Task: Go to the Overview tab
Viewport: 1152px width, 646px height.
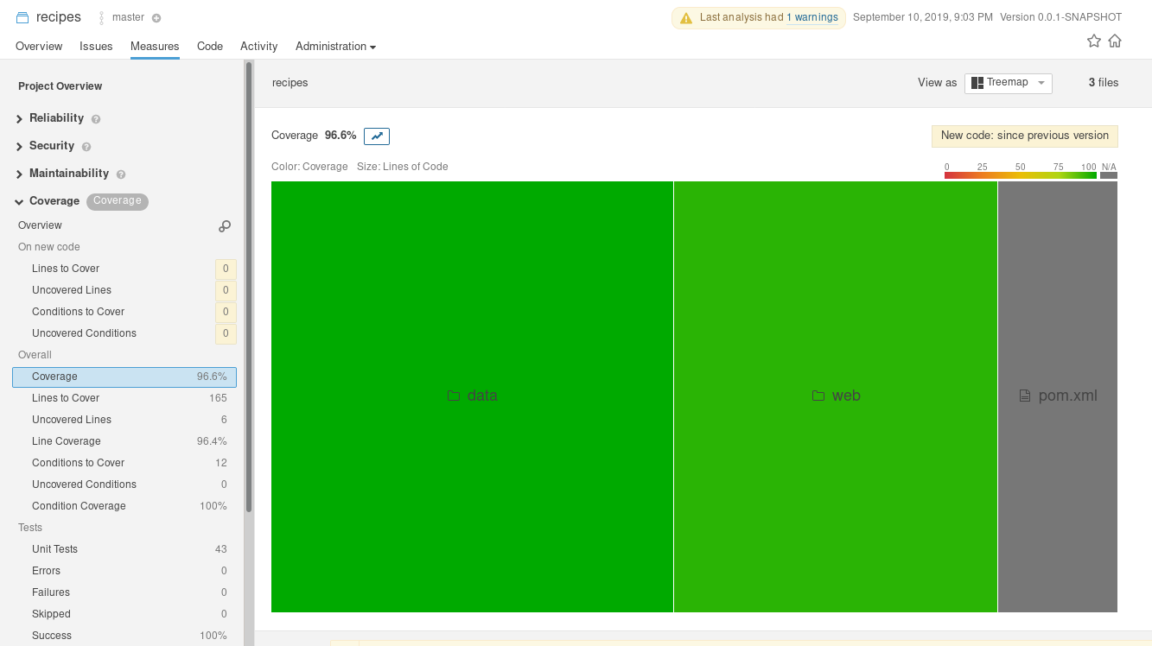Action: coord(39,47)
